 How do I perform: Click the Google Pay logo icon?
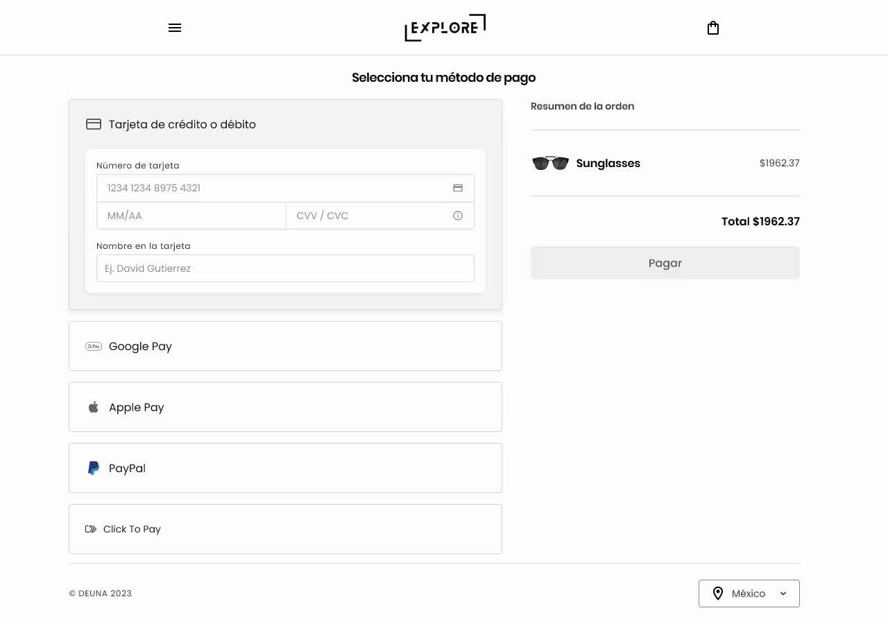pyautogui.click(x=94, y=346)
